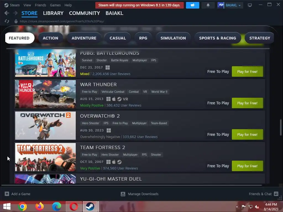Open Friends & Chat
This screenshot has height=212, width=283.
pos(263,194)
